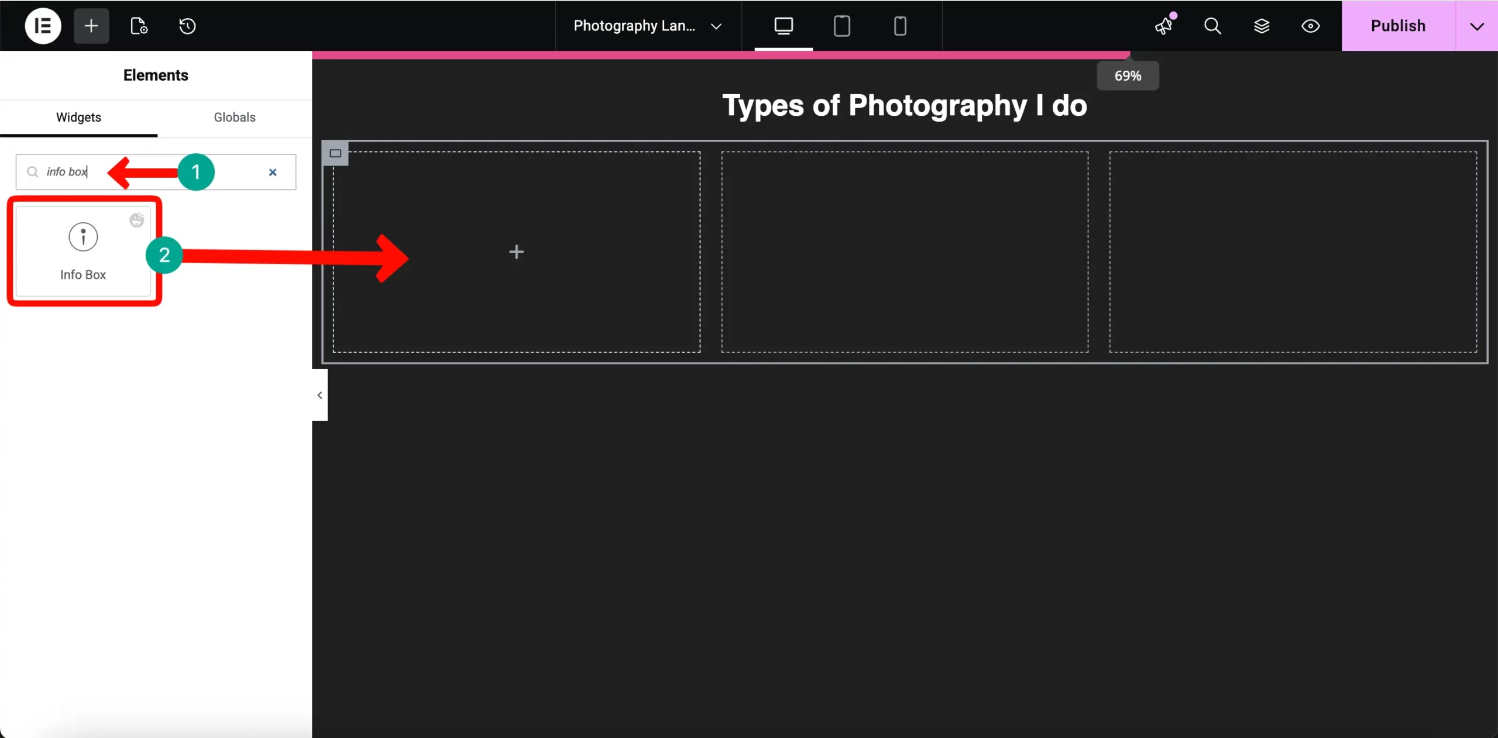Screen dimensions: 1498x738
Task: Switch to Tablet responsive mode
Action: 841,26
